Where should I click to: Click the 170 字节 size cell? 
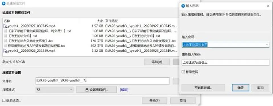[97, 41]
